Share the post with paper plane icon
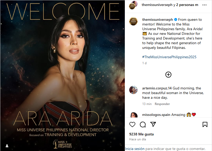Viewport: 212px width, 151px height. pos(153,124)
